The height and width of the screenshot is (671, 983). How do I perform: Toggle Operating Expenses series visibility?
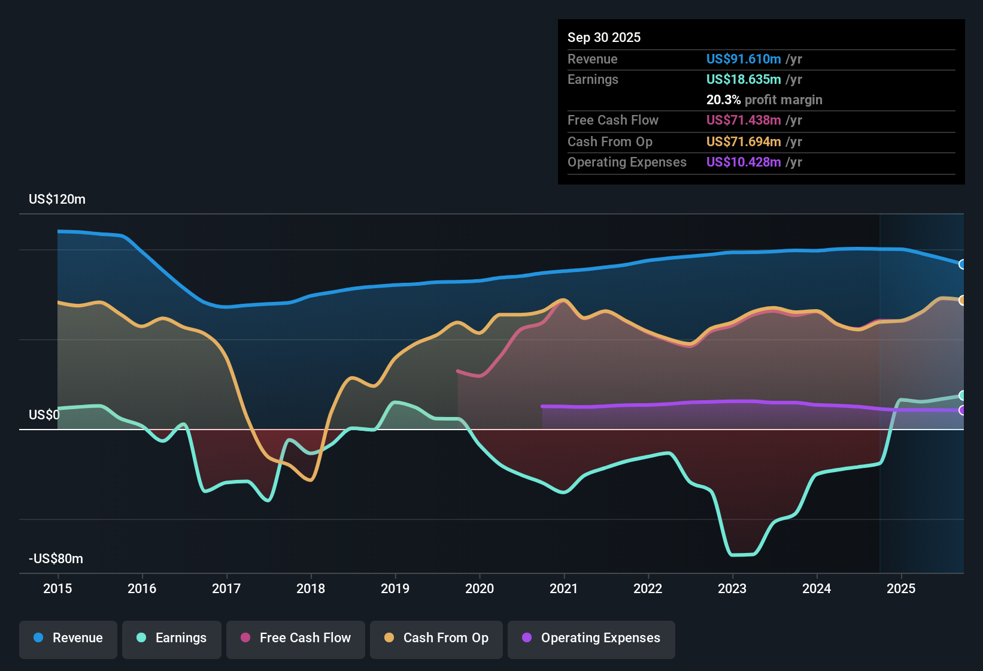click(591, 639)
